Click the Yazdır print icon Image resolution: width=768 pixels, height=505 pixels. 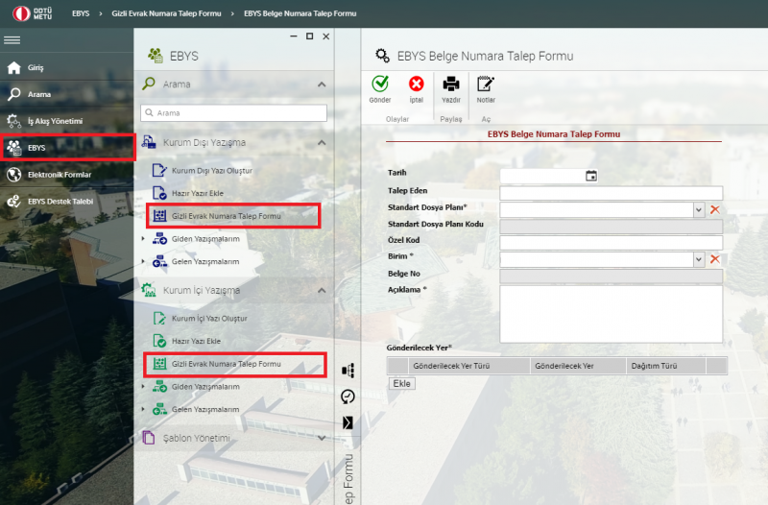pyautogui.click(x=450, y=84)
